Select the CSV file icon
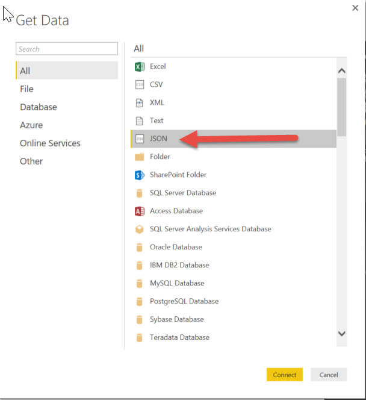Screen dimensions: 366x400 pos(140,84)
